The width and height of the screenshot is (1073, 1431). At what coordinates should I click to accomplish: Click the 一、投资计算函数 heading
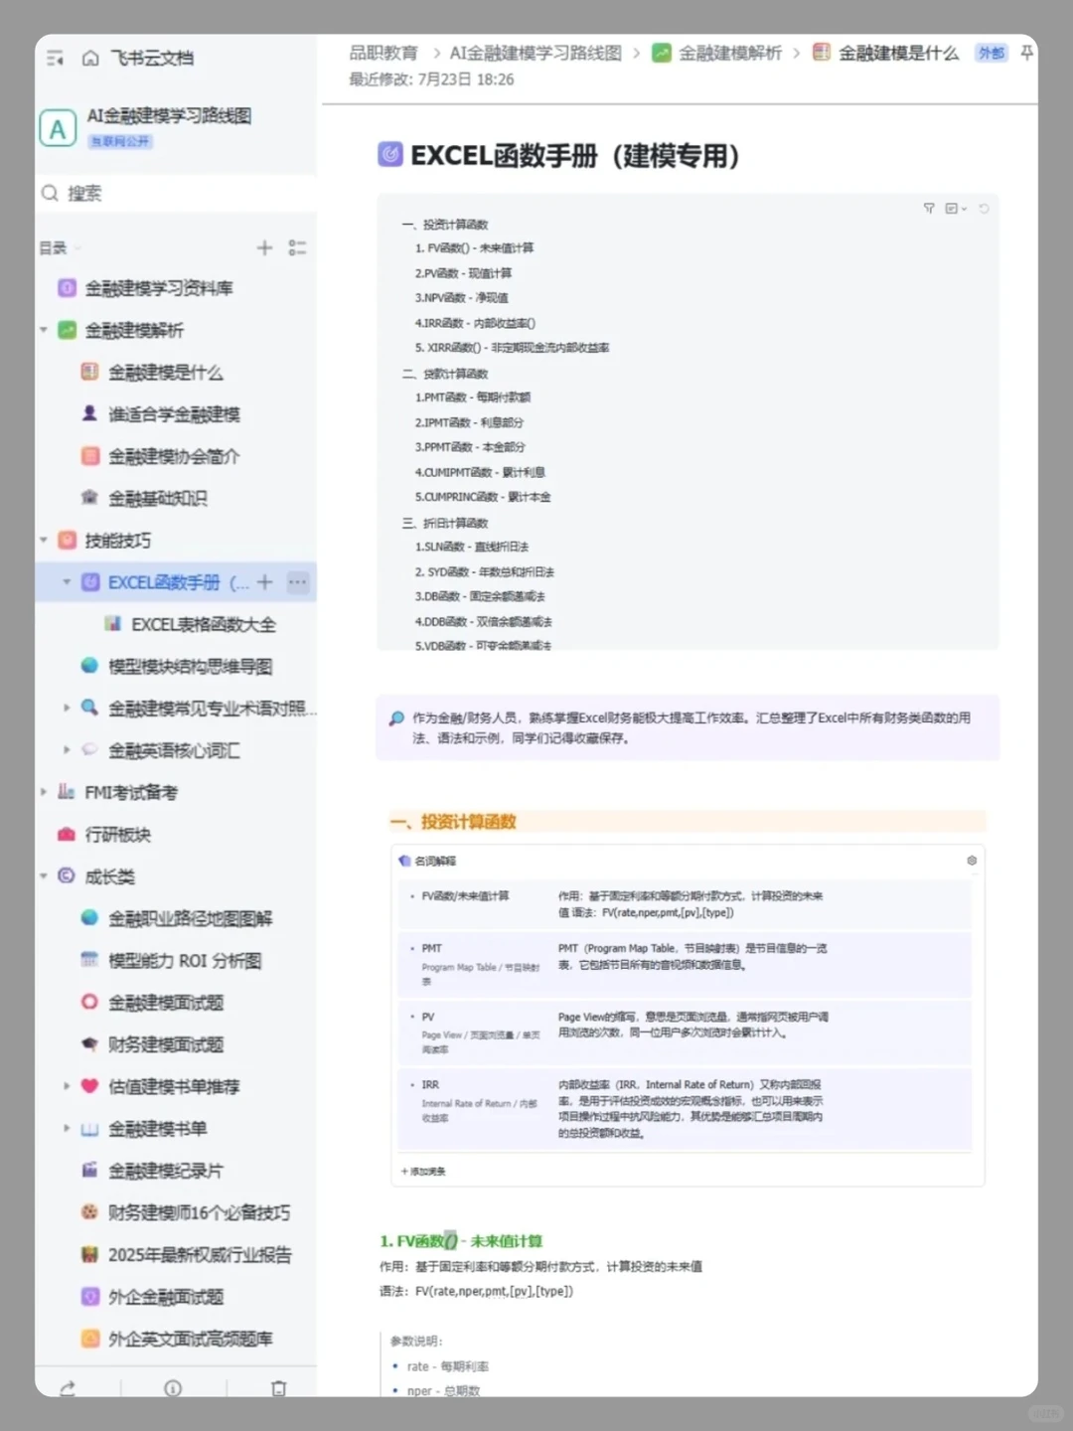point(454,822)
